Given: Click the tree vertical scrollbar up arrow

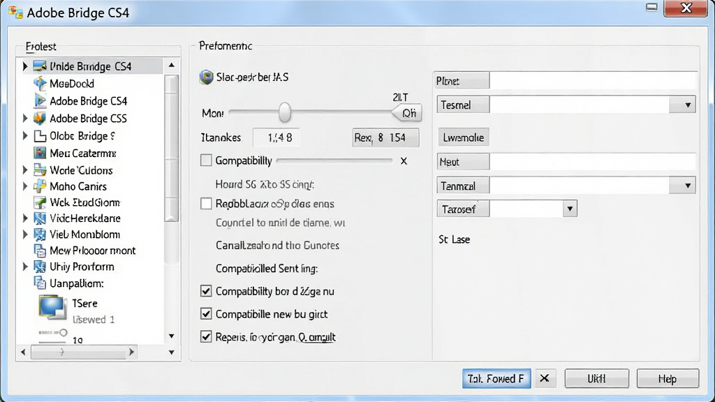Looking at the screenshot, I should coord(172,65).
